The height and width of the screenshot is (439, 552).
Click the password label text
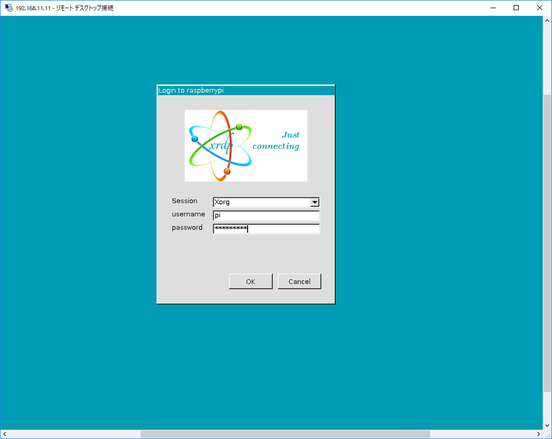(187, 228)
